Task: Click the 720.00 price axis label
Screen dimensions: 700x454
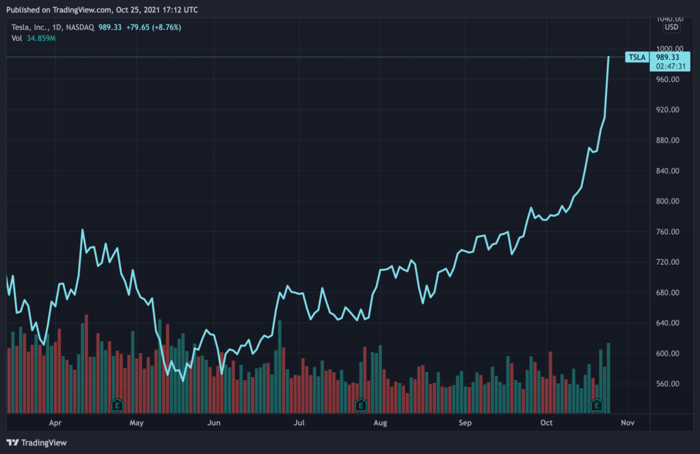Action: (x=667, y=261)
